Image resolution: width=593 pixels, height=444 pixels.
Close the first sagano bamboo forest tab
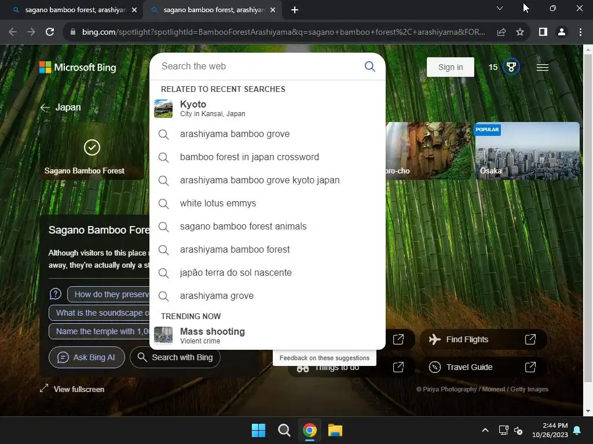coord(134,10)
